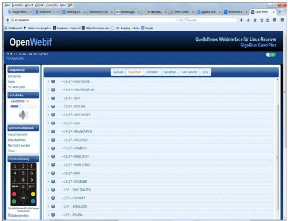This screenshot has height=221, width=288.
Task: Click the TV icon beside --19,2°--ORF
Action: (53, 123)
